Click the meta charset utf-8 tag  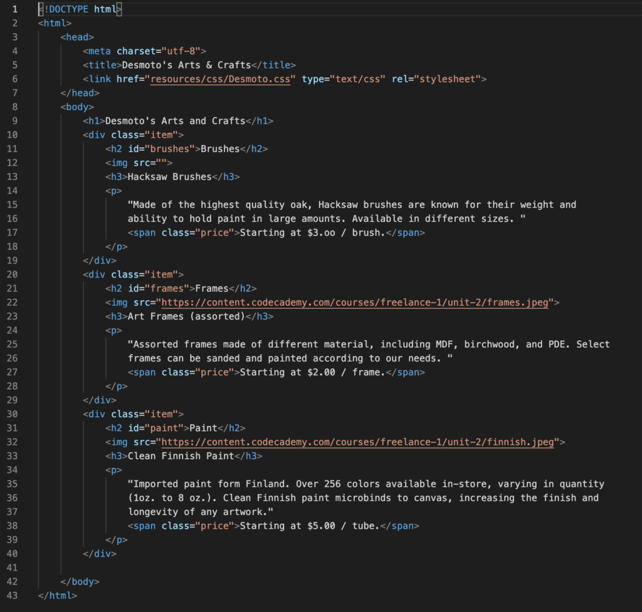coord(144,51)
